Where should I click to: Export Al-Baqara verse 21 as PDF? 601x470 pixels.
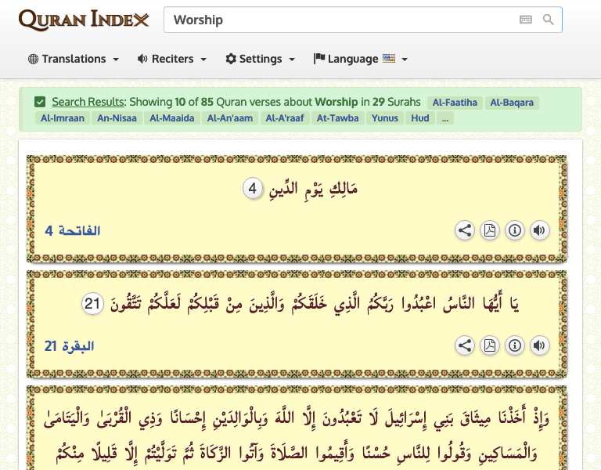tap(489, 345)
